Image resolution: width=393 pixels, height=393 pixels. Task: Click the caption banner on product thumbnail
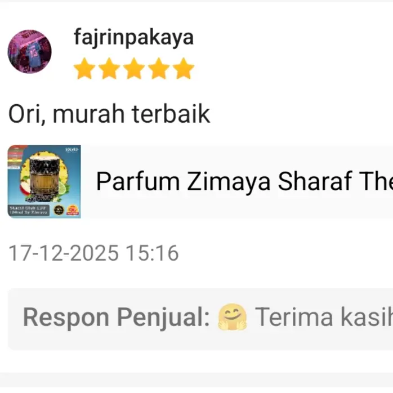coord(29,210)
